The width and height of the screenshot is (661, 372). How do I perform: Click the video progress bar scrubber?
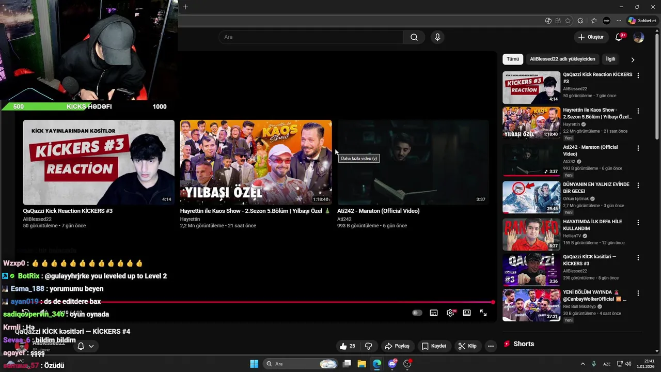click(x=493, y=302)
